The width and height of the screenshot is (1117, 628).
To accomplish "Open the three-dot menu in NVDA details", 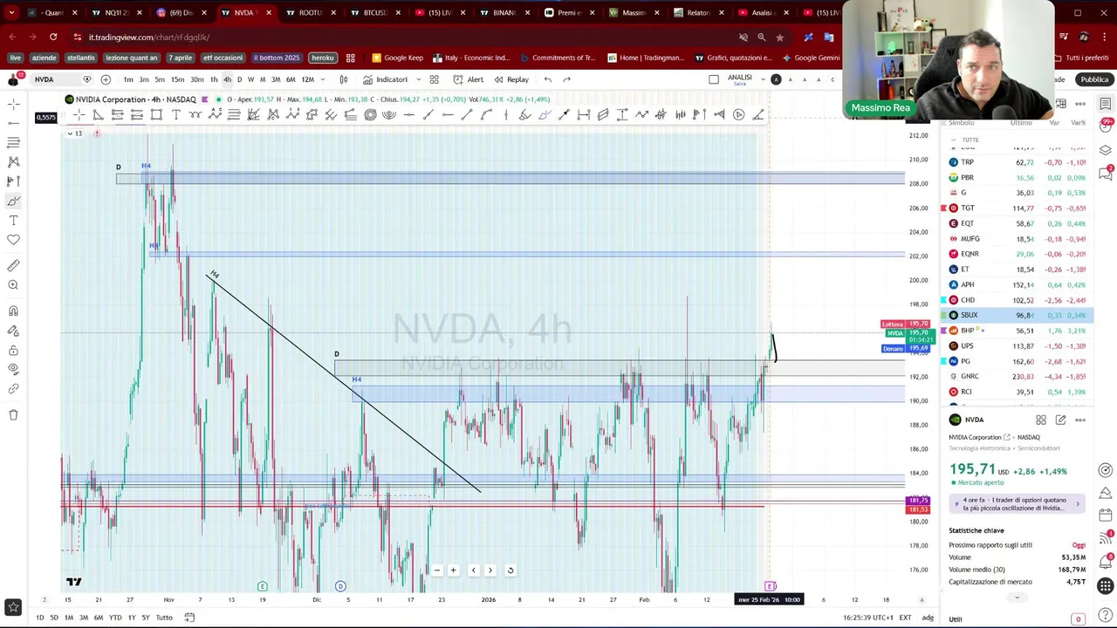I will 1080,420.
